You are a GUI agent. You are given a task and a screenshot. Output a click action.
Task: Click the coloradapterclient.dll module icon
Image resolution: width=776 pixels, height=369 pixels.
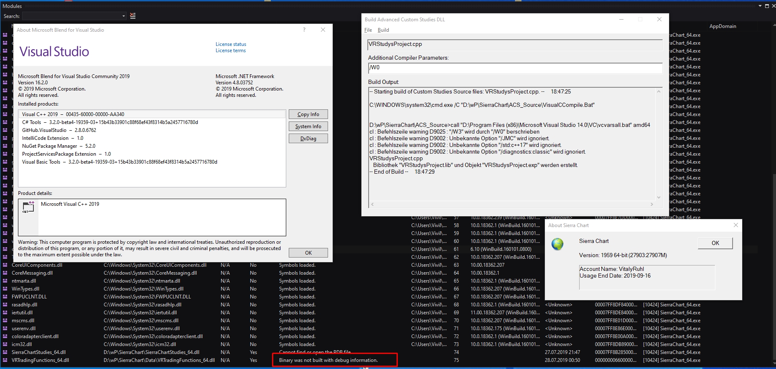(5, 336)
